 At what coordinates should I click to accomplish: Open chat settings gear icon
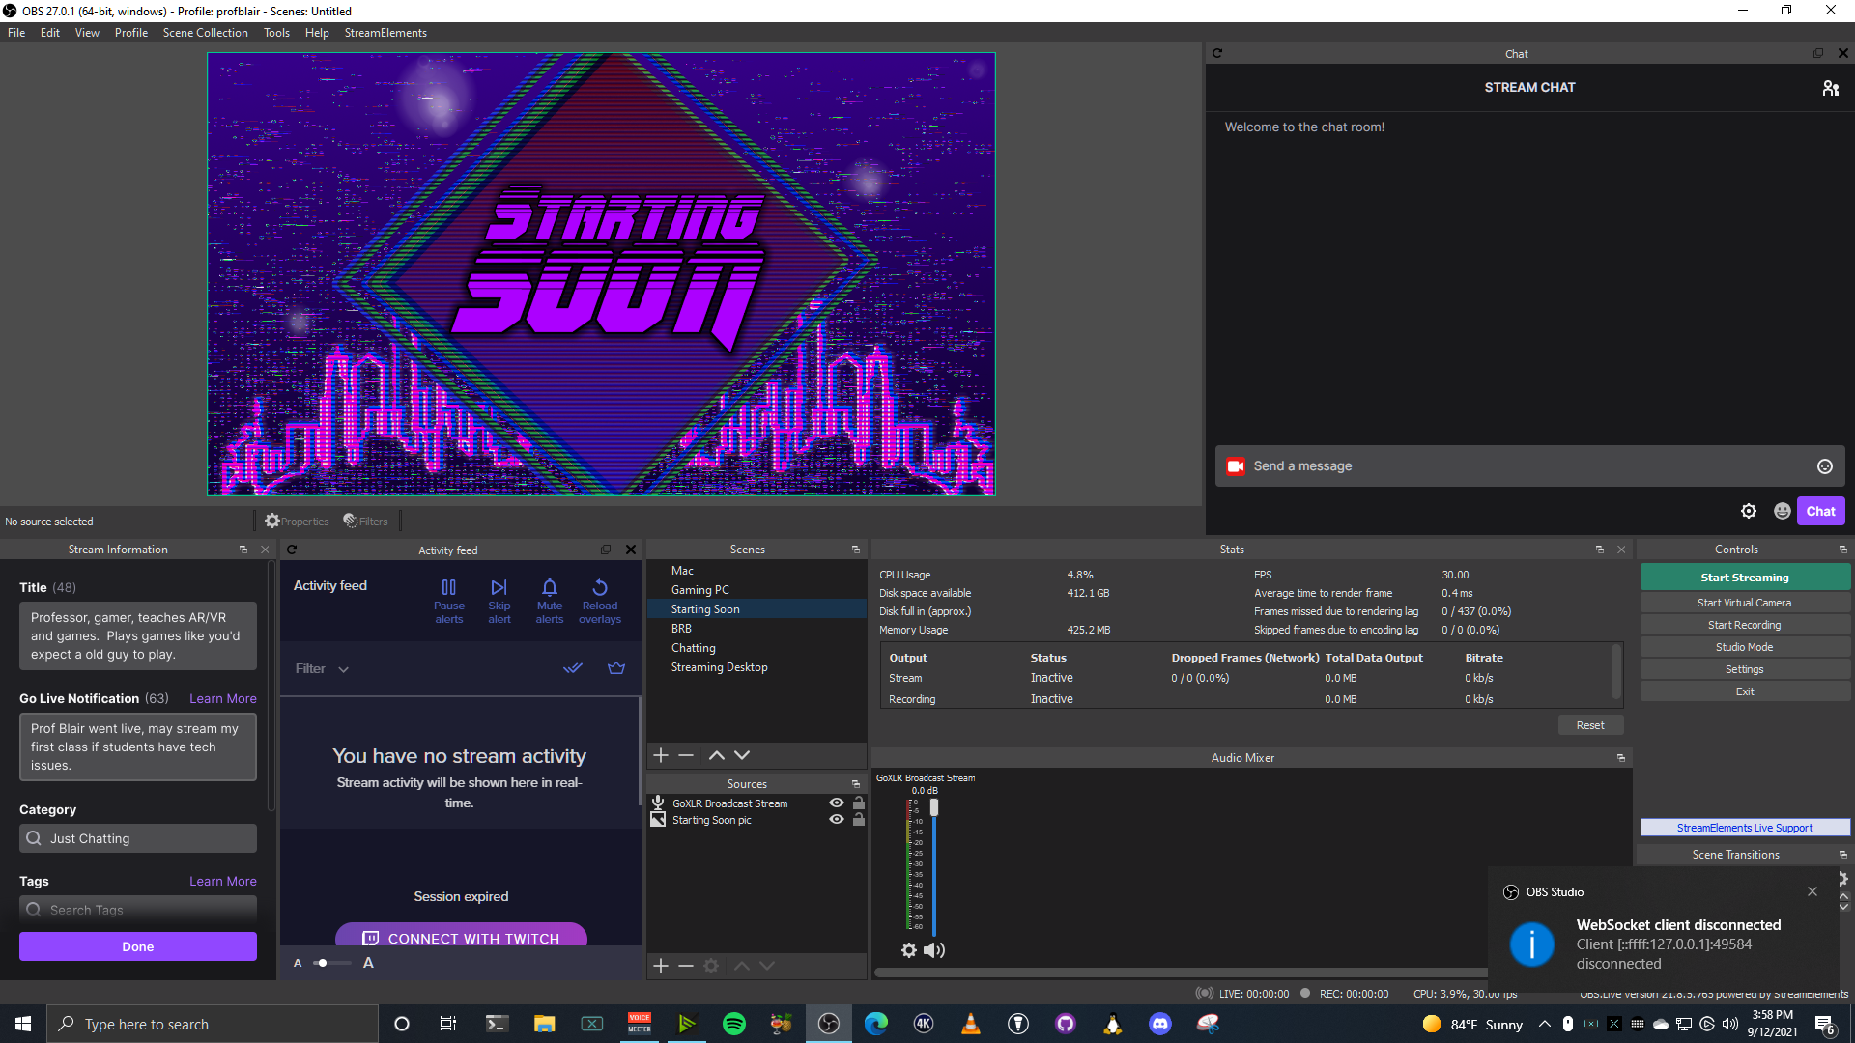tap(1748, 511)
